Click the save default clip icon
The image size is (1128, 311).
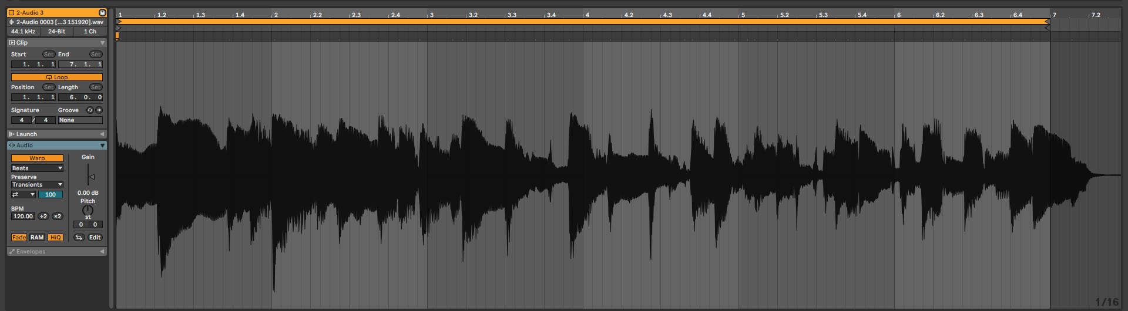pyautogui.click(x=102, y=12)
